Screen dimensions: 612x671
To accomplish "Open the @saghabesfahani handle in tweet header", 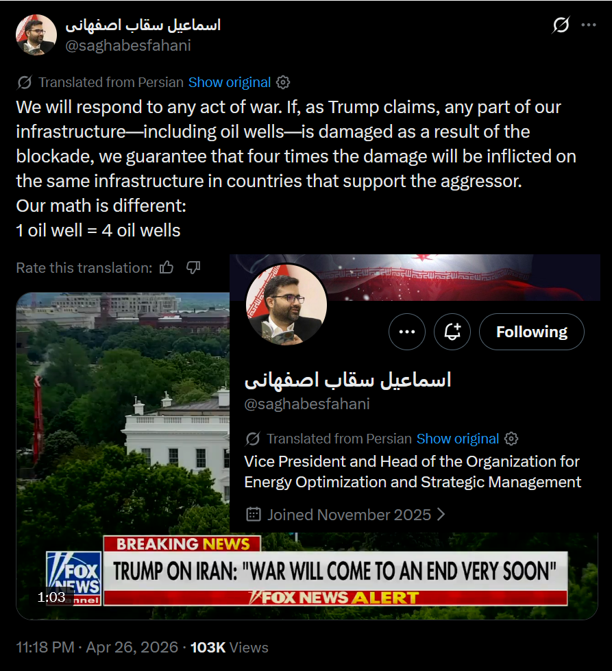I will click(x=128, y=45).
